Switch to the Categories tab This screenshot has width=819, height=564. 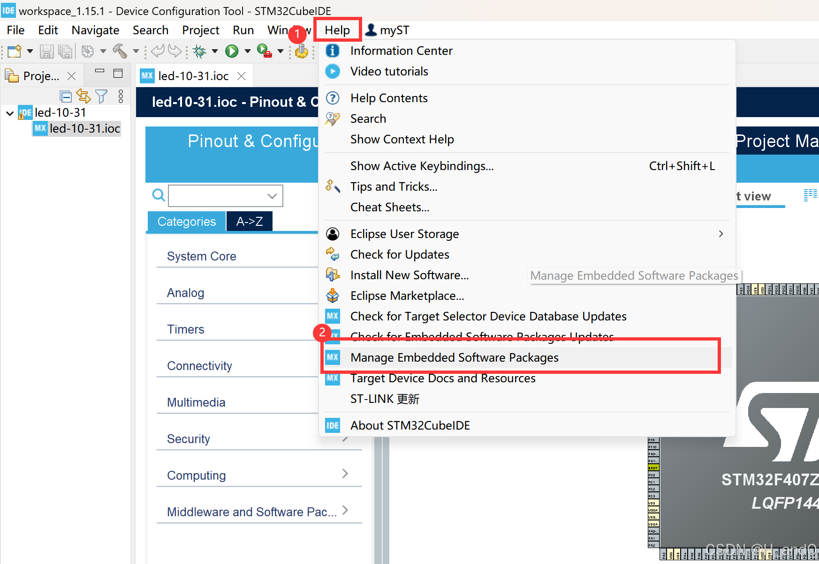186,222
